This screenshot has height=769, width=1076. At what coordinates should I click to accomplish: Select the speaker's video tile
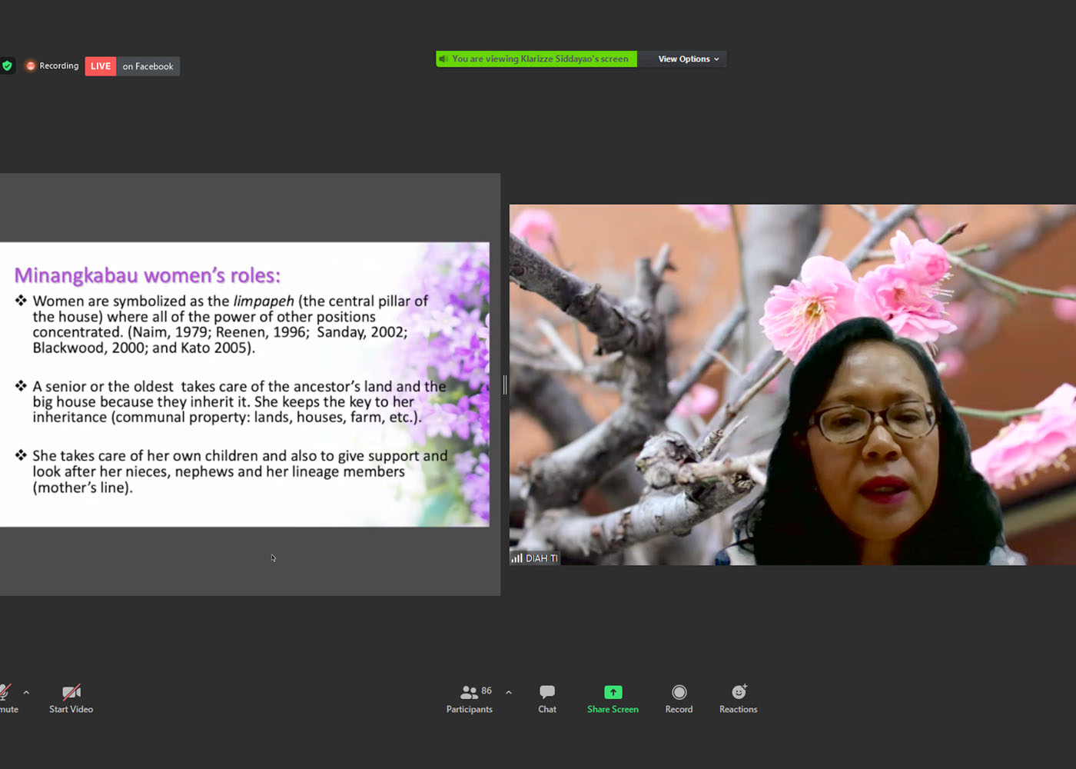[792, 384]
